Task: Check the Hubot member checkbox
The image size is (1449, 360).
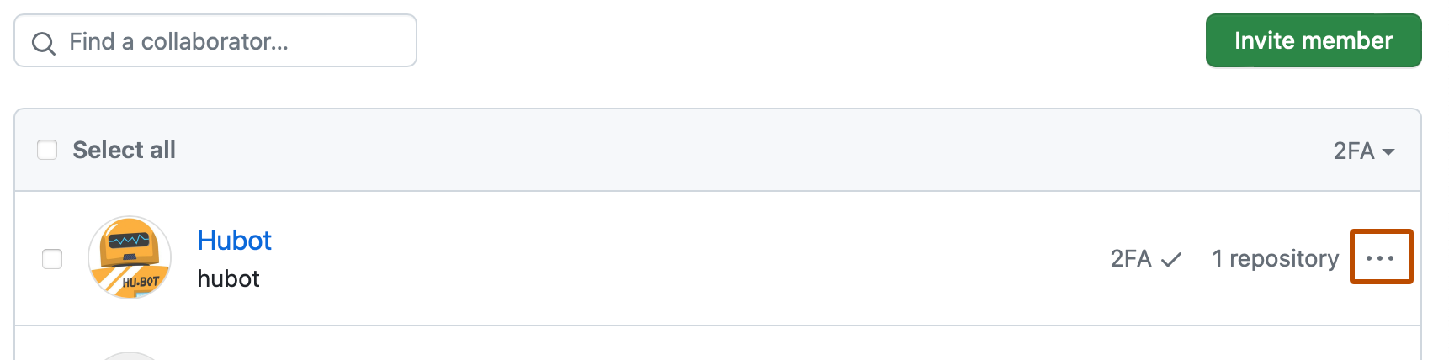Action: [x=52, y=259]
